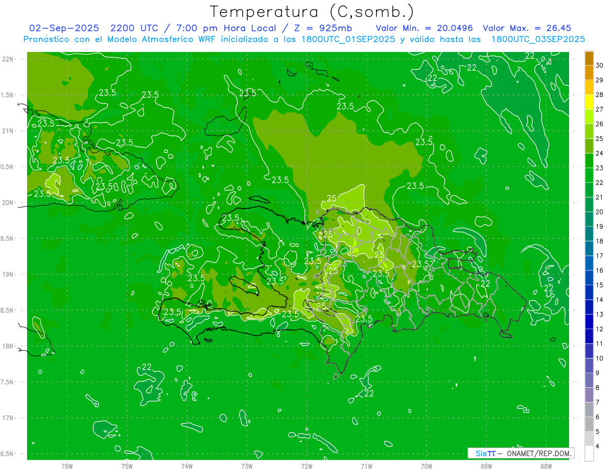Image resolution: width=613 pixels, height=473 pixels.
Task: Click the longitude label '69W'
Action: click(486, 466)
